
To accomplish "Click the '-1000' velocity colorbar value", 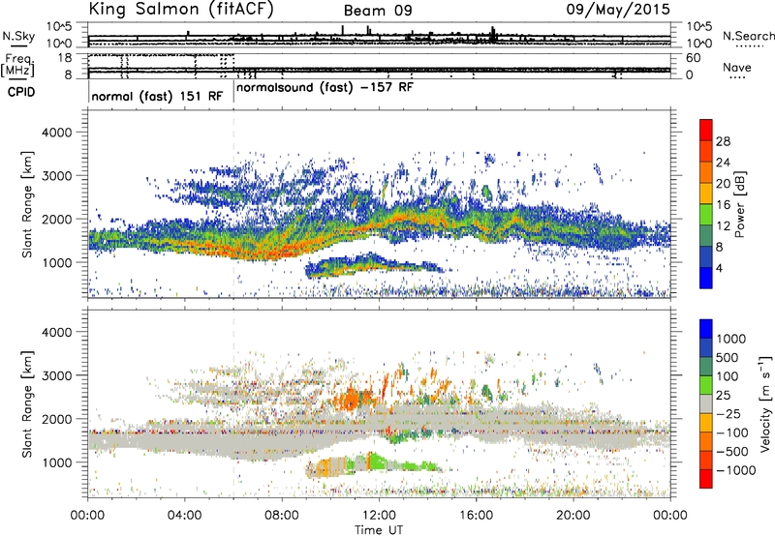I will [736, 470].
